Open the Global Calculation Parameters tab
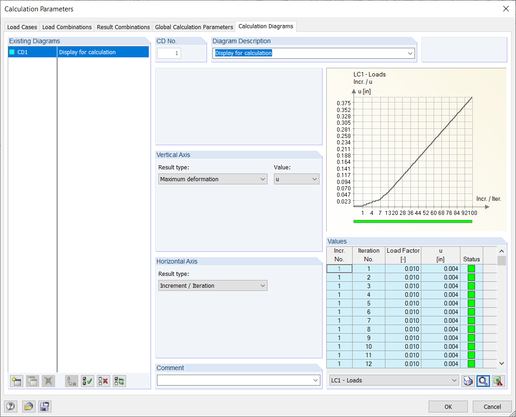Image resolution: width=516 pixels, height=417 pixels. [x=194, y=27]
